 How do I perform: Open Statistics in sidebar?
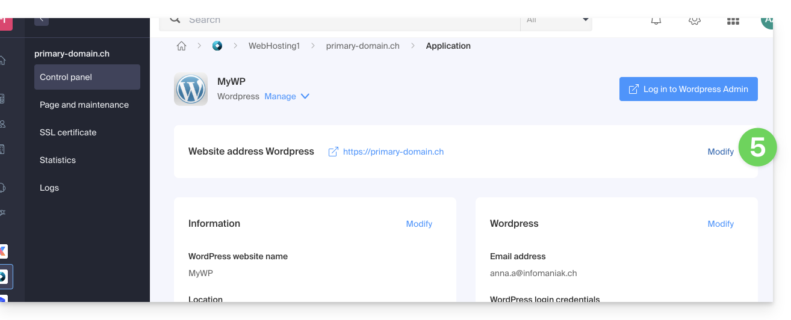pyautogui.click(x=58, y=160)
